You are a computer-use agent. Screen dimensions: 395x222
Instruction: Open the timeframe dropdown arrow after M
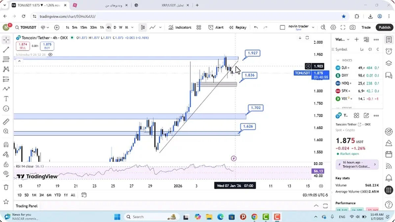[132, 28]
